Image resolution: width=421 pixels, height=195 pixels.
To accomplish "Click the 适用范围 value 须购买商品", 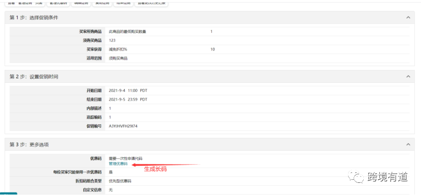I will point(118,59).
